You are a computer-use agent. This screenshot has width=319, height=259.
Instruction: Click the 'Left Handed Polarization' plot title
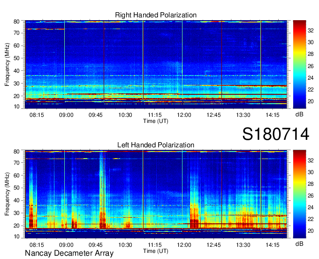[156, 145]
